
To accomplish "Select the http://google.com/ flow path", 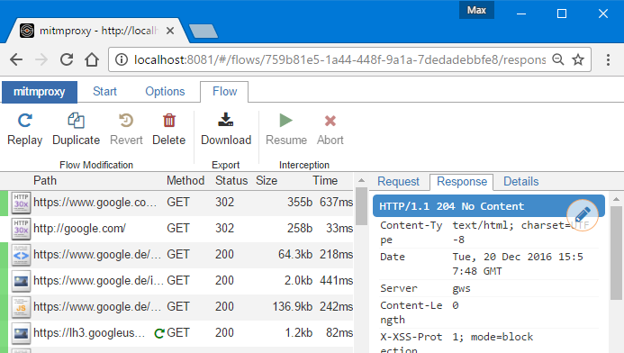I will pos(79,229).
